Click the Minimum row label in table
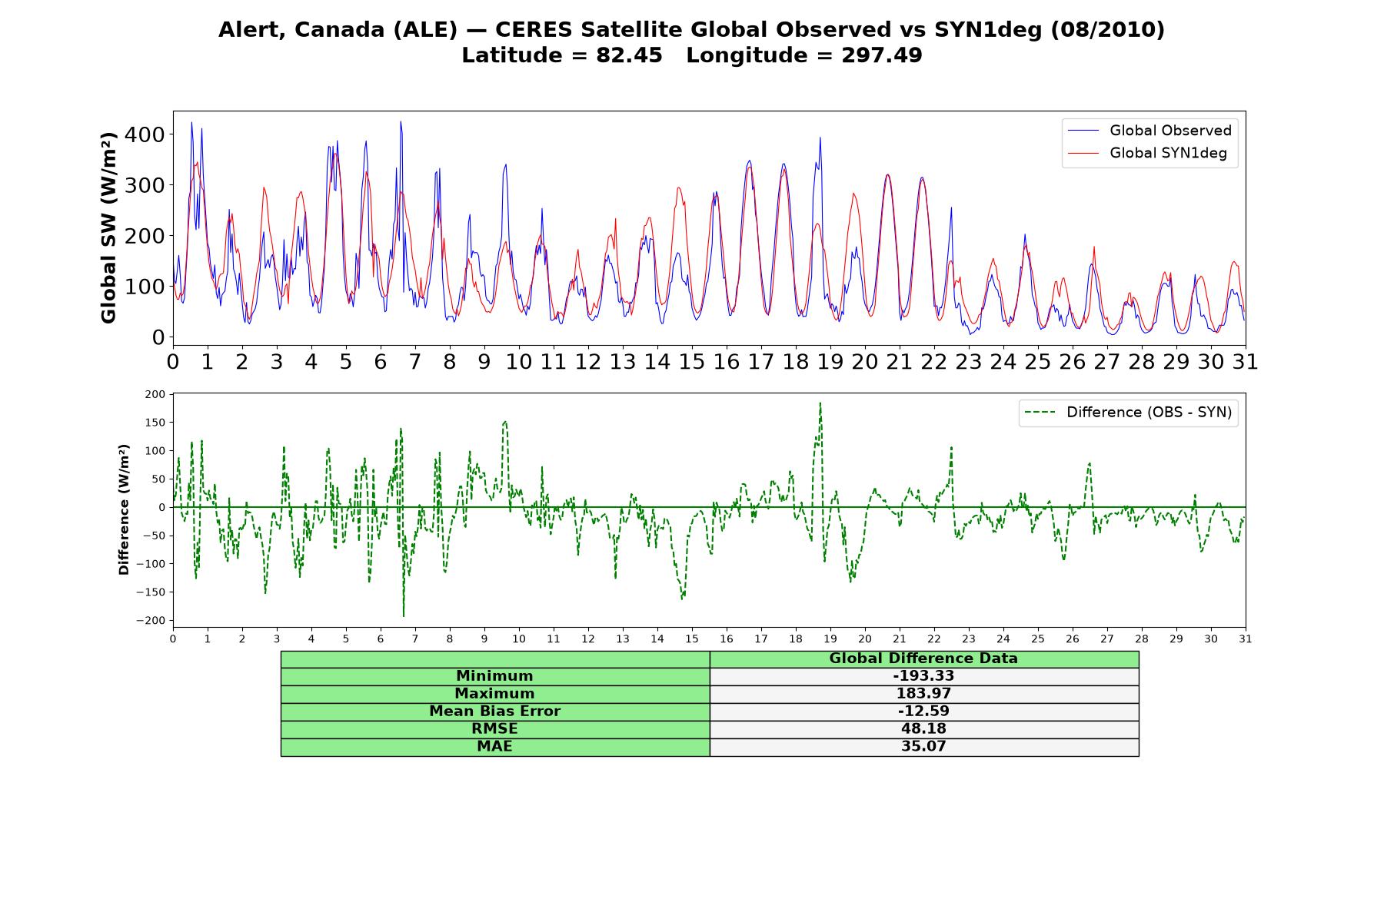 pyautogui.click(x=494, y=676)
